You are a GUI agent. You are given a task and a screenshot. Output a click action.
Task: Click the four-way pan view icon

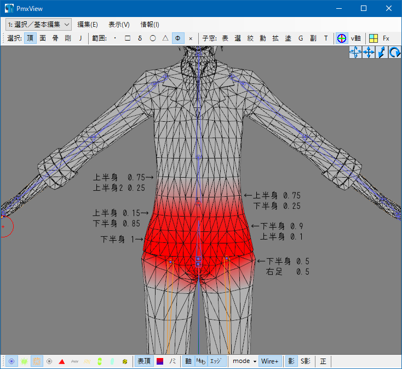pos(369,52)
